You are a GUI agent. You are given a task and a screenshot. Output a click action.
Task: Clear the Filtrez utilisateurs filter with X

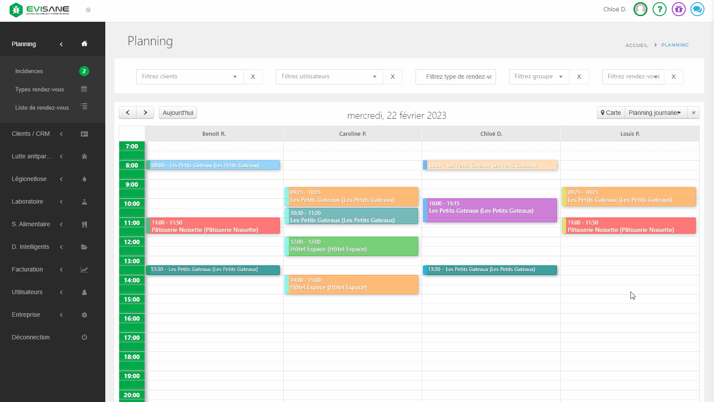392,77
